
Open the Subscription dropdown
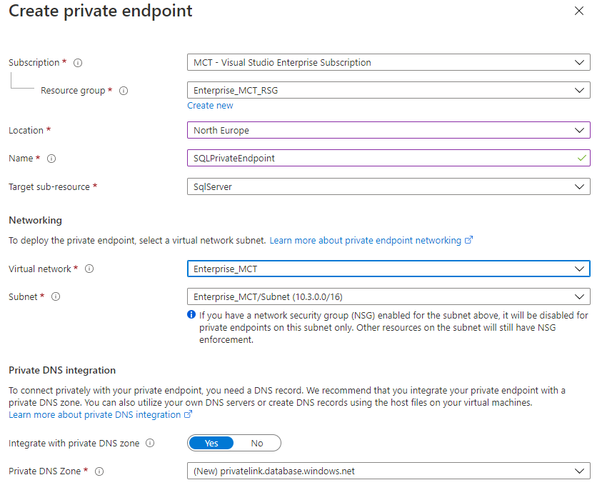(x=388, y=63)
